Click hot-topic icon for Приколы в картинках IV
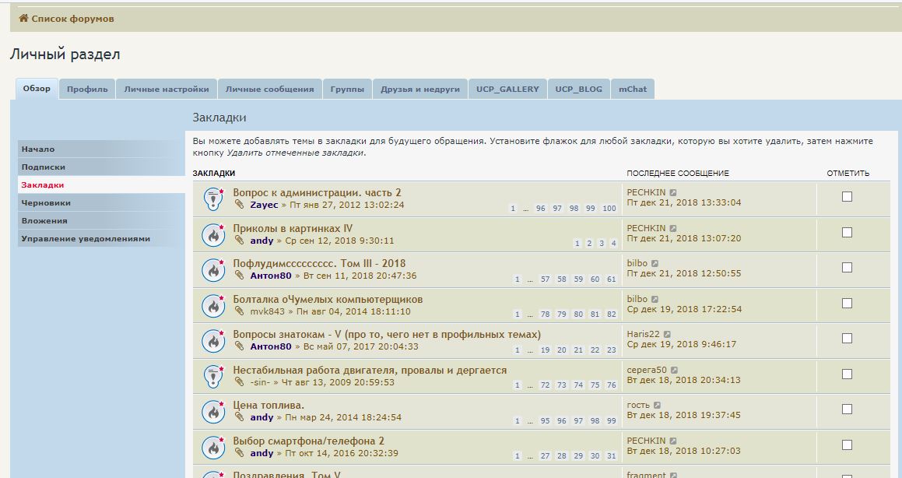Screen dimensions: 902x478 click(213, 235)
